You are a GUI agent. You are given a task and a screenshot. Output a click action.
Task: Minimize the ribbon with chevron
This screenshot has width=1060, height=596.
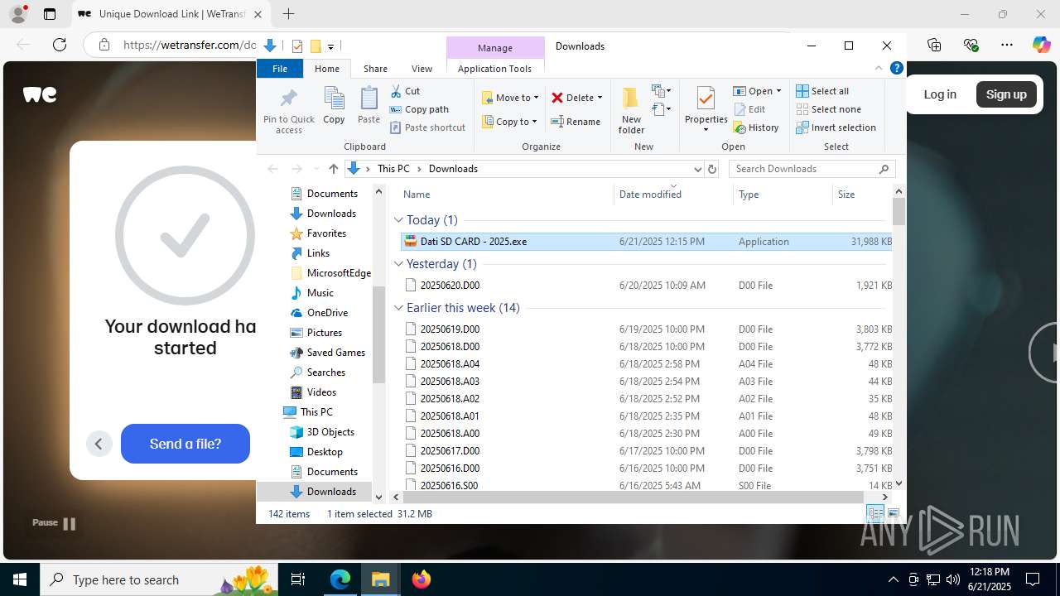[x=879, y=69]
